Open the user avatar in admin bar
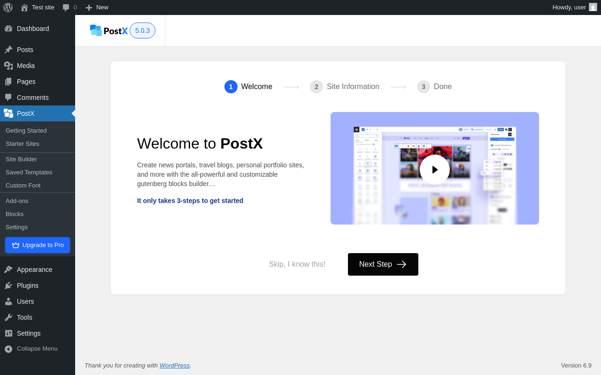Screen dimensions: 601x375 click(x=593, y=7)
